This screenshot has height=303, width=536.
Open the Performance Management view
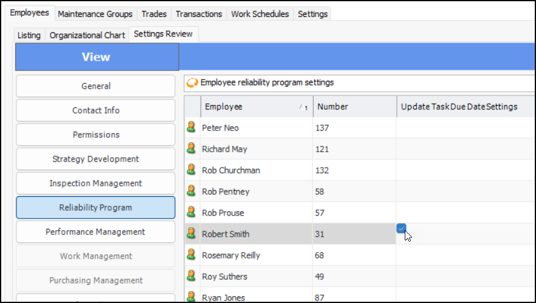95,232
